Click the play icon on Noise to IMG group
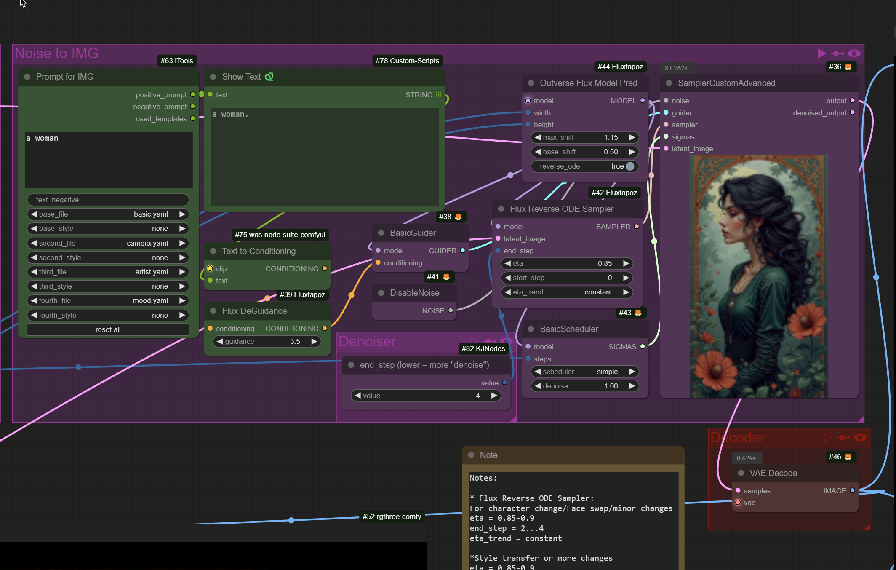The height and width of the screenshot is (570, 896). 821,54
